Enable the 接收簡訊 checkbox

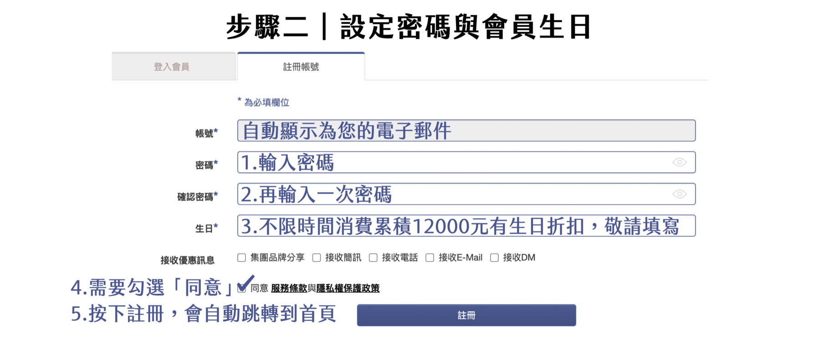tap(317, 258)
